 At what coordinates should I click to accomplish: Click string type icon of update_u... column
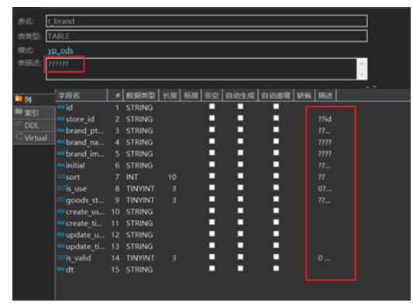(61, 234)
